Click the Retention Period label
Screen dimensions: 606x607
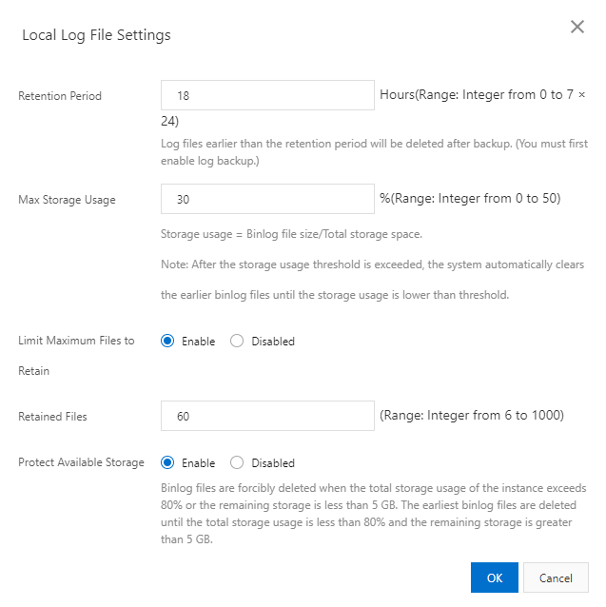(x=60, y=96)
